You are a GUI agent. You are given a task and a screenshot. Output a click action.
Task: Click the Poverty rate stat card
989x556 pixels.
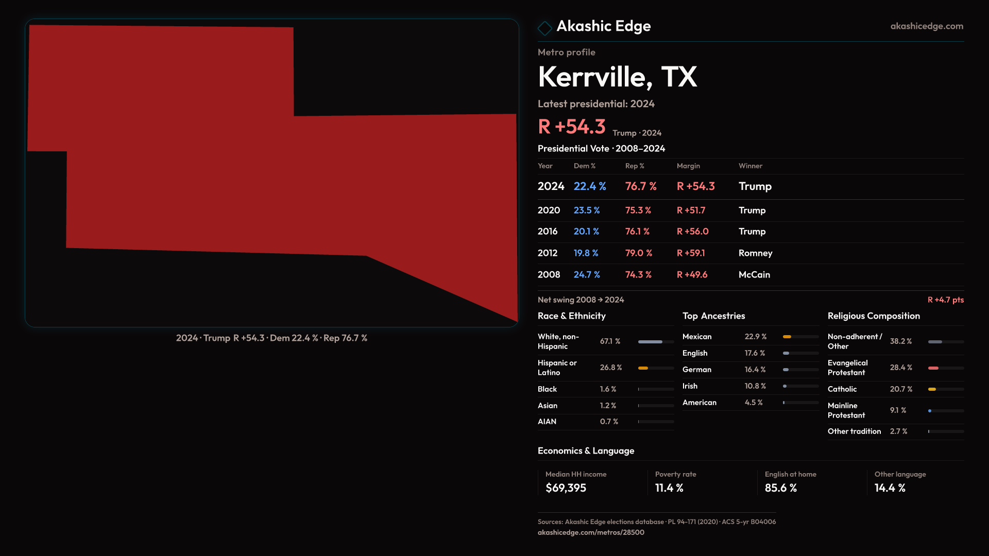point(675,482)
